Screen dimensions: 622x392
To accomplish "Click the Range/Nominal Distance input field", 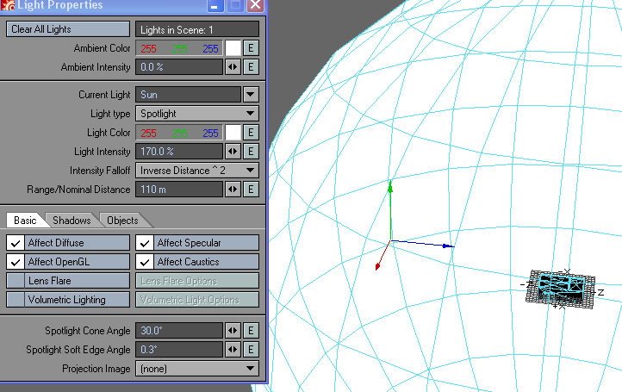I will pyautogui.click(x=178, y=190).
